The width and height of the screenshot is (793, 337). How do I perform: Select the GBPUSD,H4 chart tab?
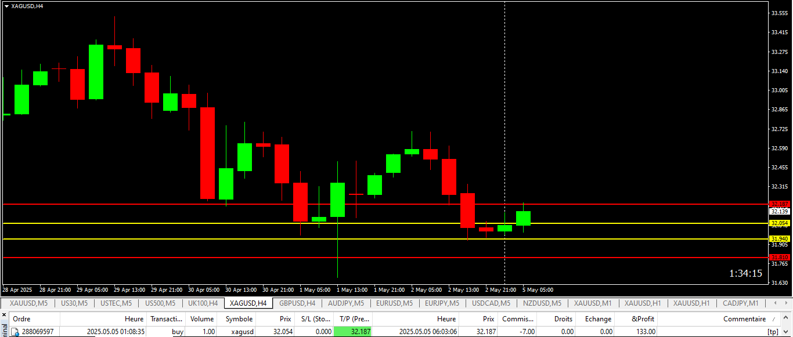[297, 303]
